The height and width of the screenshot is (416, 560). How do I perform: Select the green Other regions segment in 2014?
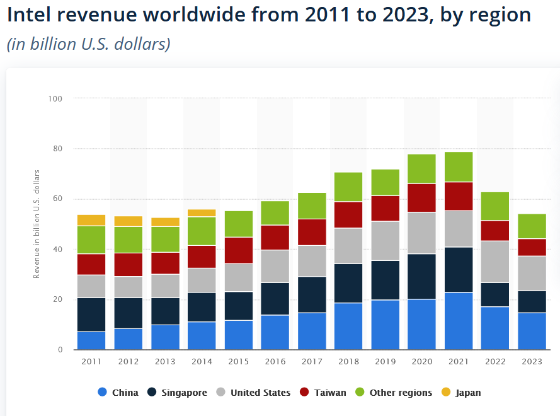pyautogui.click(x=201, y=231)
